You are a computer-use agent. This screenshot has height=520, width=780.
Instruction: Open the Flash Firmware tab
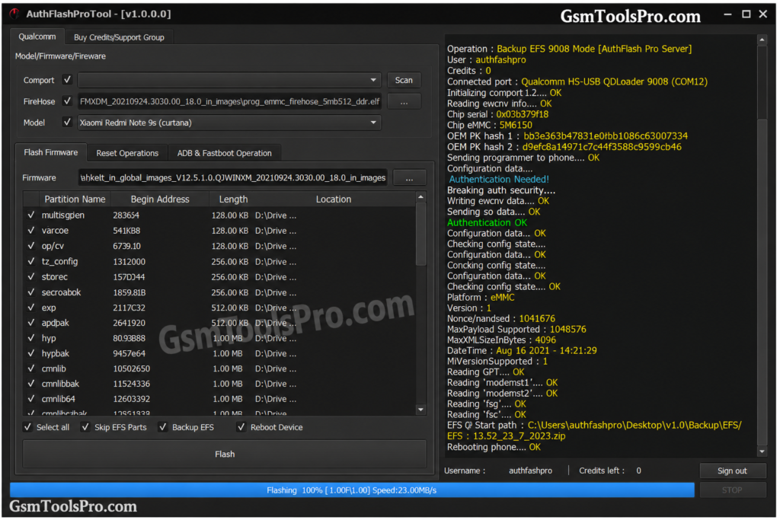pos(51,152)
